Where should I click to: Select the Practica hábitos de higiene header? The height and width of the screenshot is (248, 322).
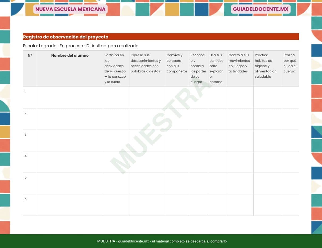pos(267,68)
